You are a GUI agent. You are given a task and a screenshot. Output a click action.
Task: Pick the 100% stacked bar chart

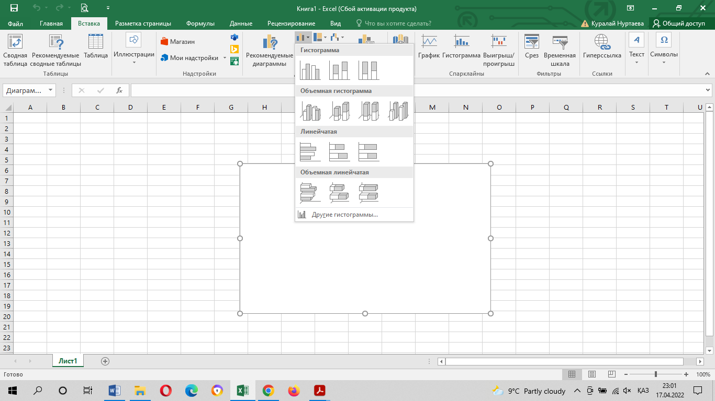click(x=368, y=151)
